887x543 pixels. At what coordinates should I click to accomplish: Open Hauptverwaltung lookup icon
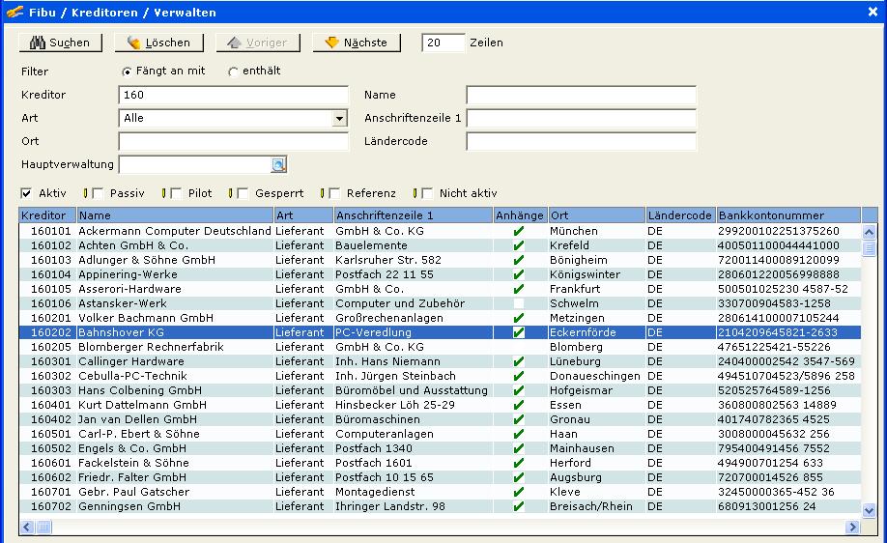278,164
